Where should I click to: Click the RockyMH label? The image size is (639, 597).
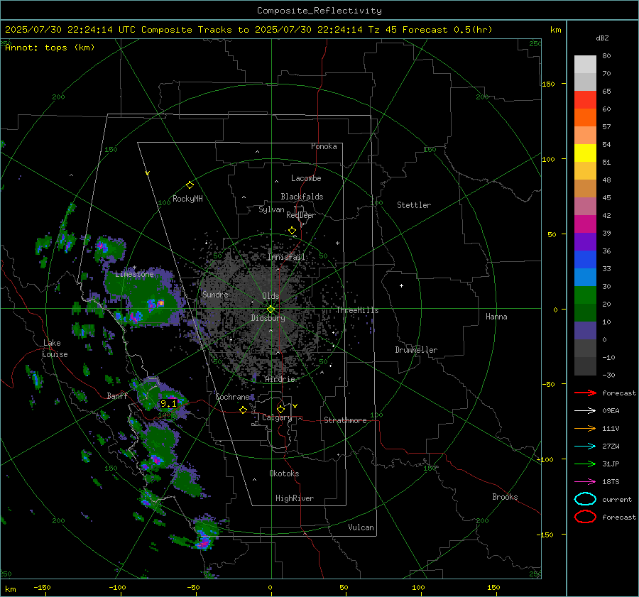point(187,199)
